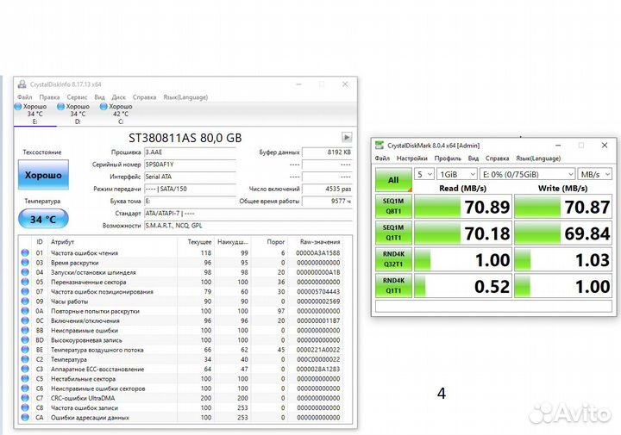Open Справка menu in CrystalDiskInfo
The height and width of the screenshot is (435, 621).
pyautogui.click(x=144, y=96)
